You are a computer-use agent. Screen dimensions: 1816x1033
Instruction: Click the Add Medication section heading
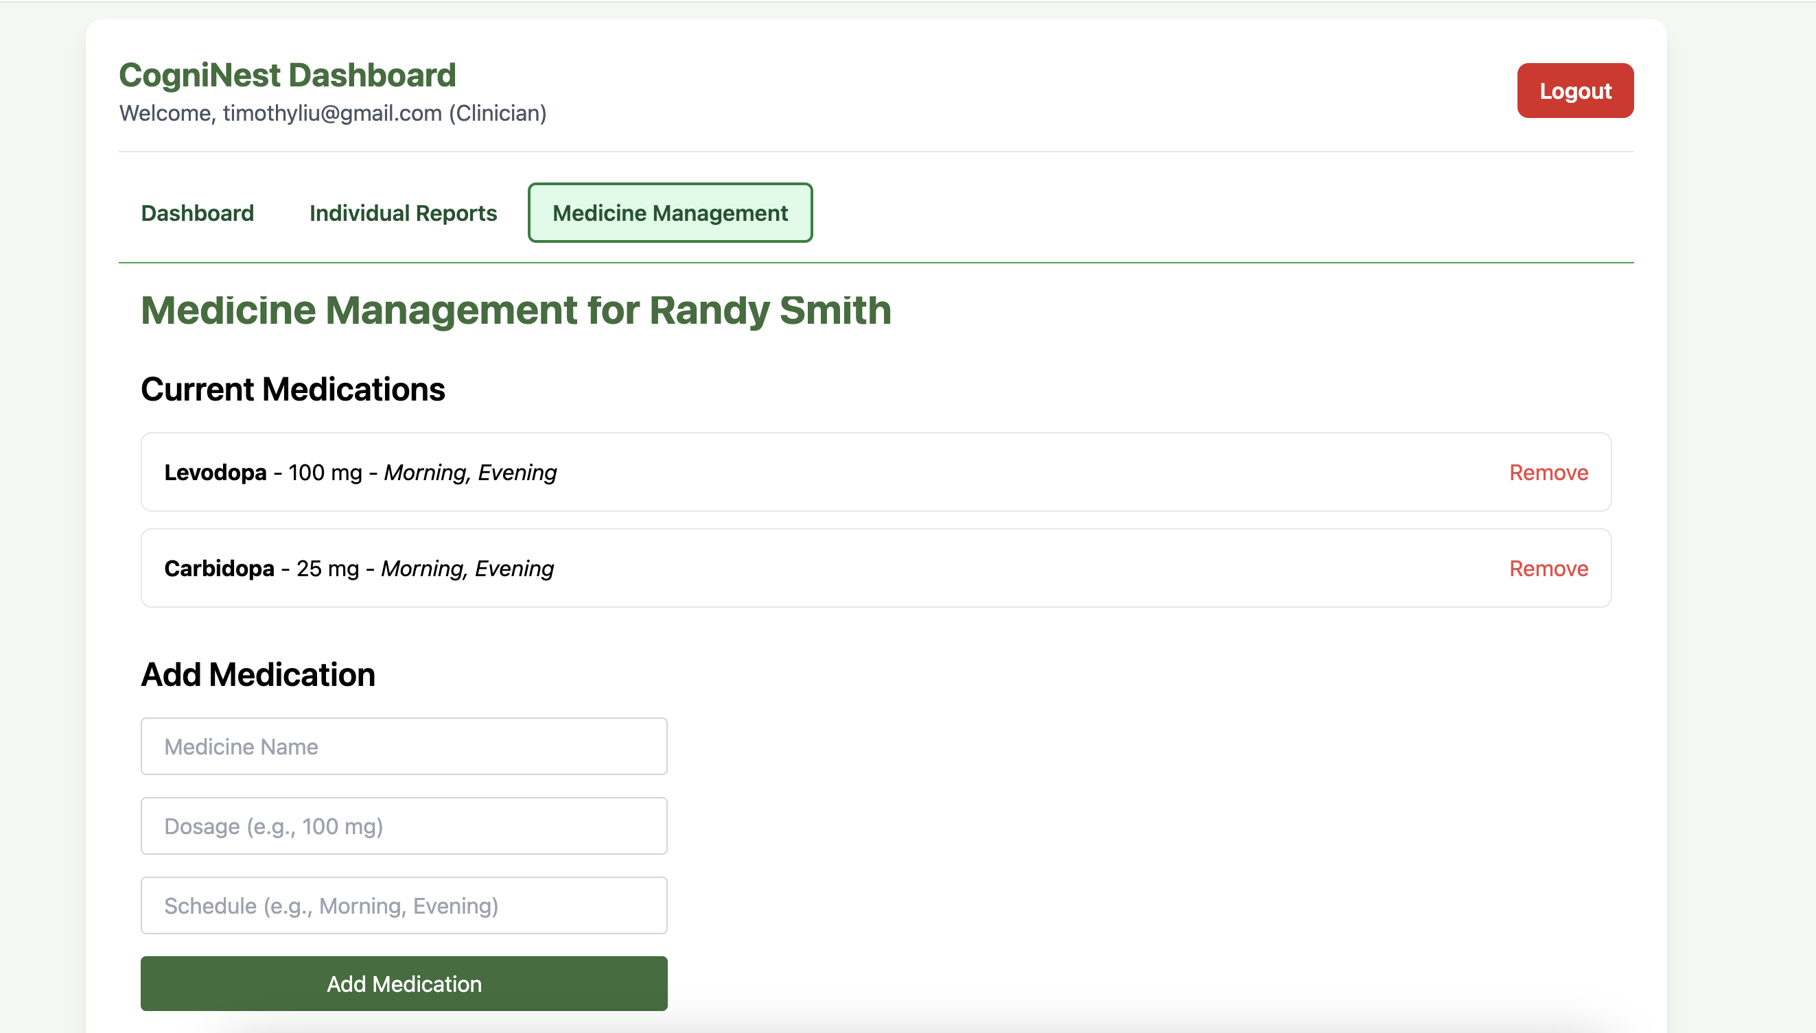257,675
